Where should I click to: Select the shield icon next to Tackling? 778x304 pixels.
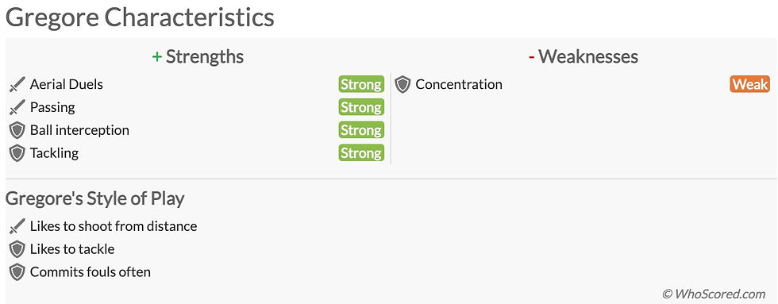click(x=17, y=153)
